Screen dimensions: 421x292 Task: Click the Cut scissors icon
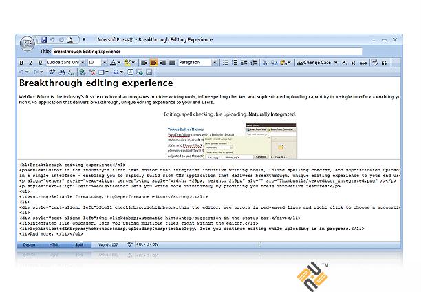(x=265, y=63)
